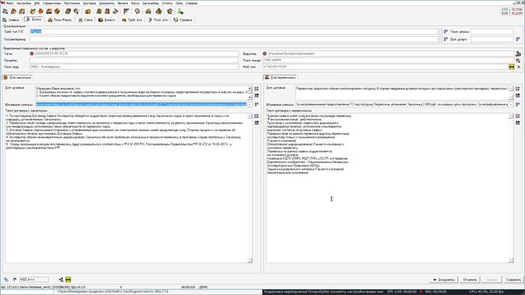Clear the mobile phone with the X icon
525x295 pixels.
[x=518, y=67]
